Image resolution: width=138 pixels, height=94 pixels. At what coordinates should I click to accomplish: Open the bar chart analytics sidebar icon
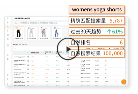[8, 35]
